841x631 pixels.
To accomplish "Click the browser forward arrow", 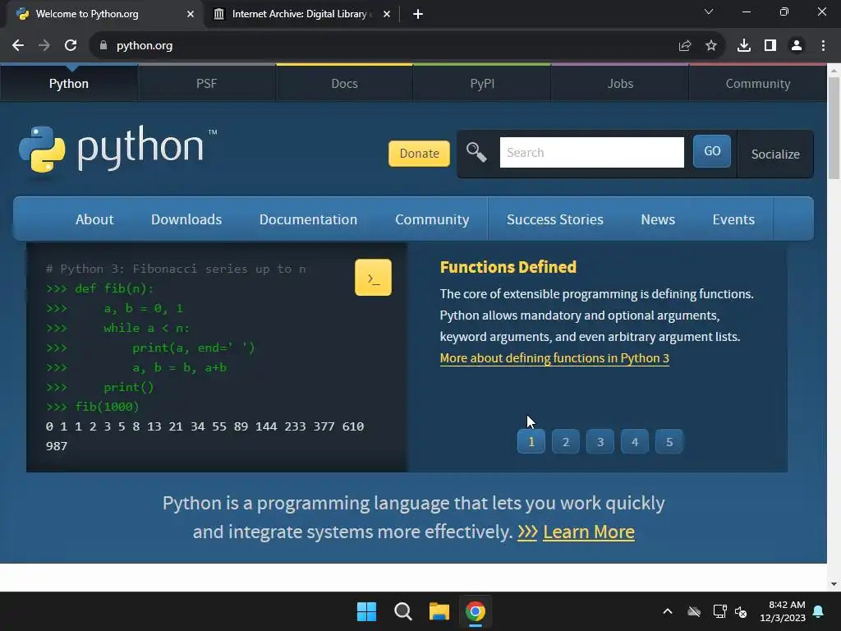I will (x=44, y=46).
